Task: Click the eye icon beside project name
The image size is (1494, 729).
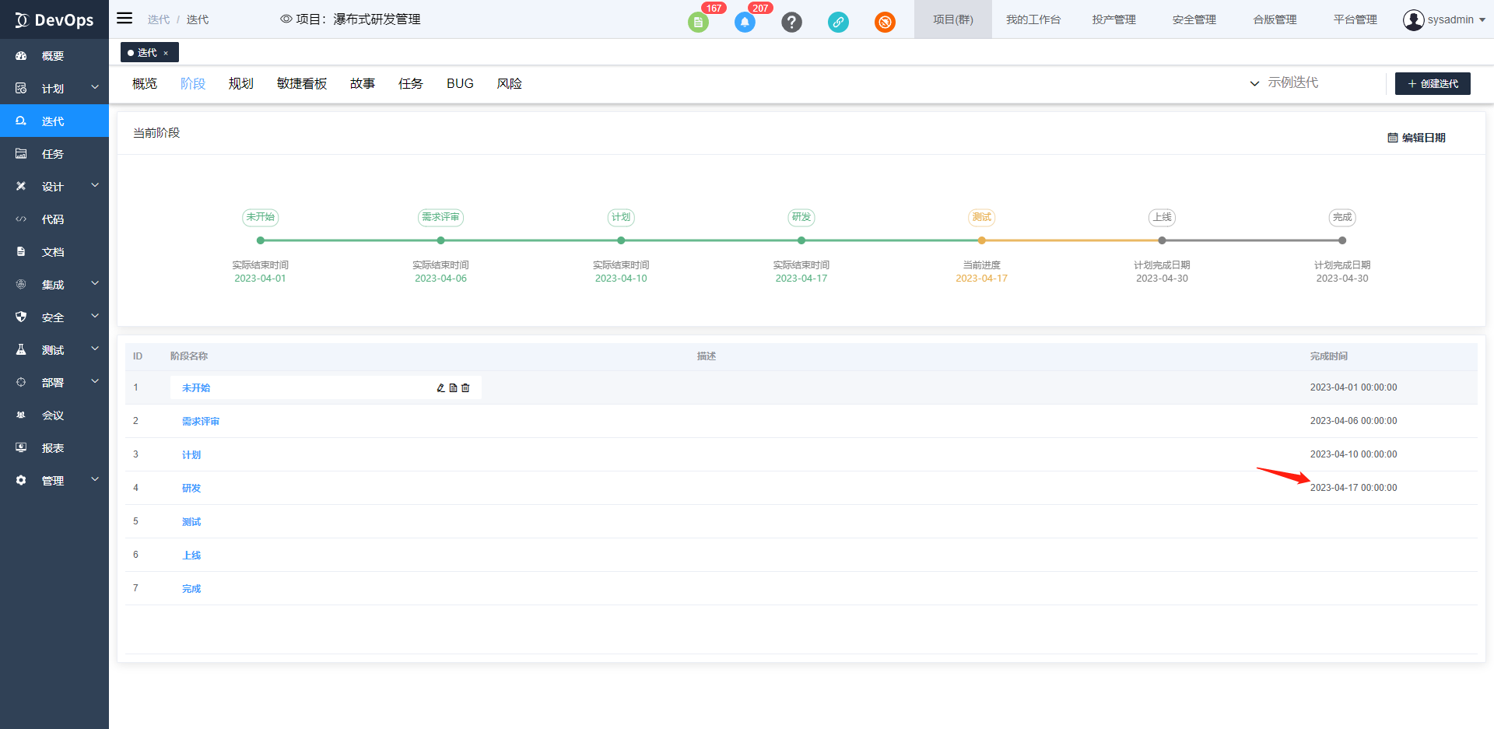Action: (286, 19)
